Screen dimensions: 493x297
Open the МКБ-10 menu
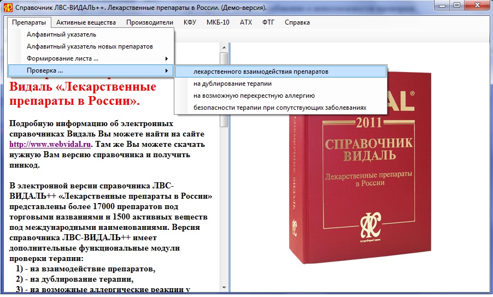218,22
